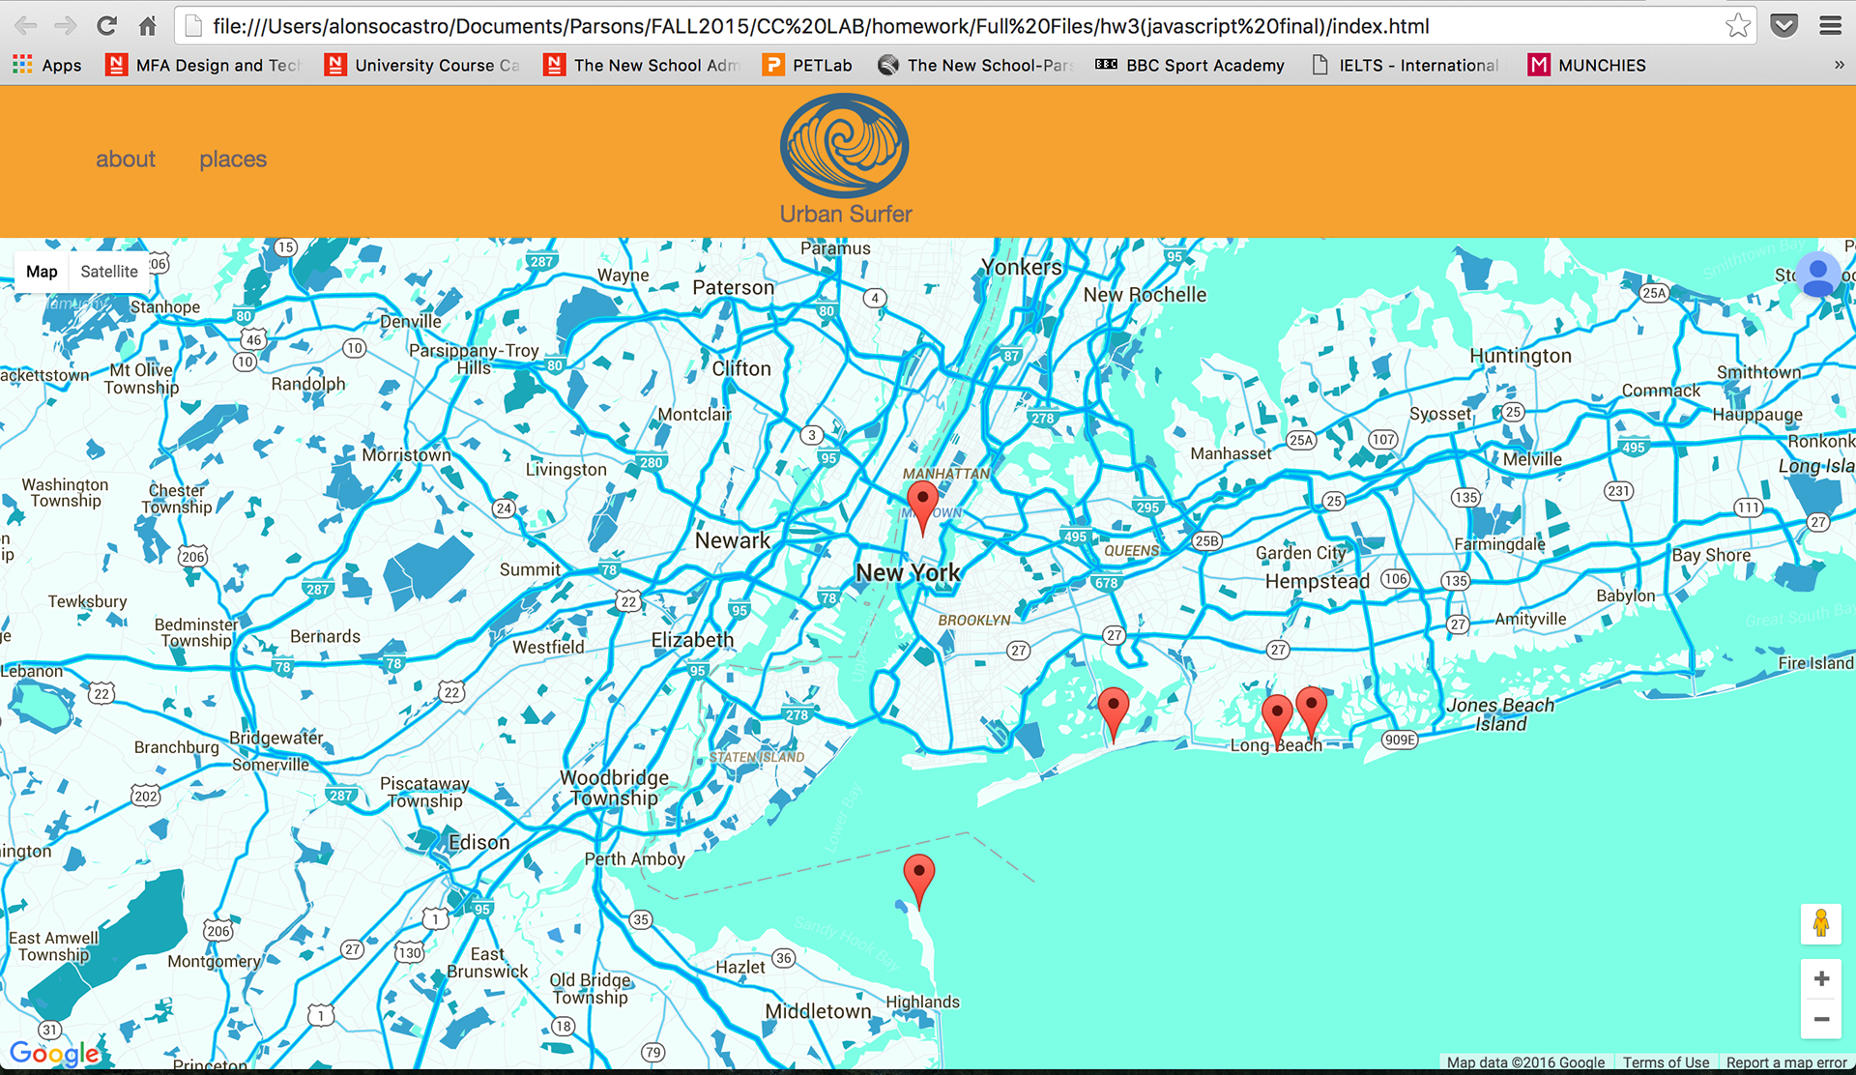The height and width of the screenshot is (1075, 1856).
Task: Click the browser back arrow
Action: tap(26, 26)
